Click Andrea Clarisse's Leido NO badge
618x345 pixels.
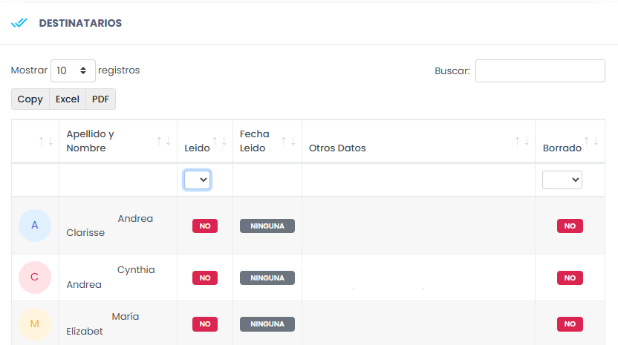[x=205, y=226]
